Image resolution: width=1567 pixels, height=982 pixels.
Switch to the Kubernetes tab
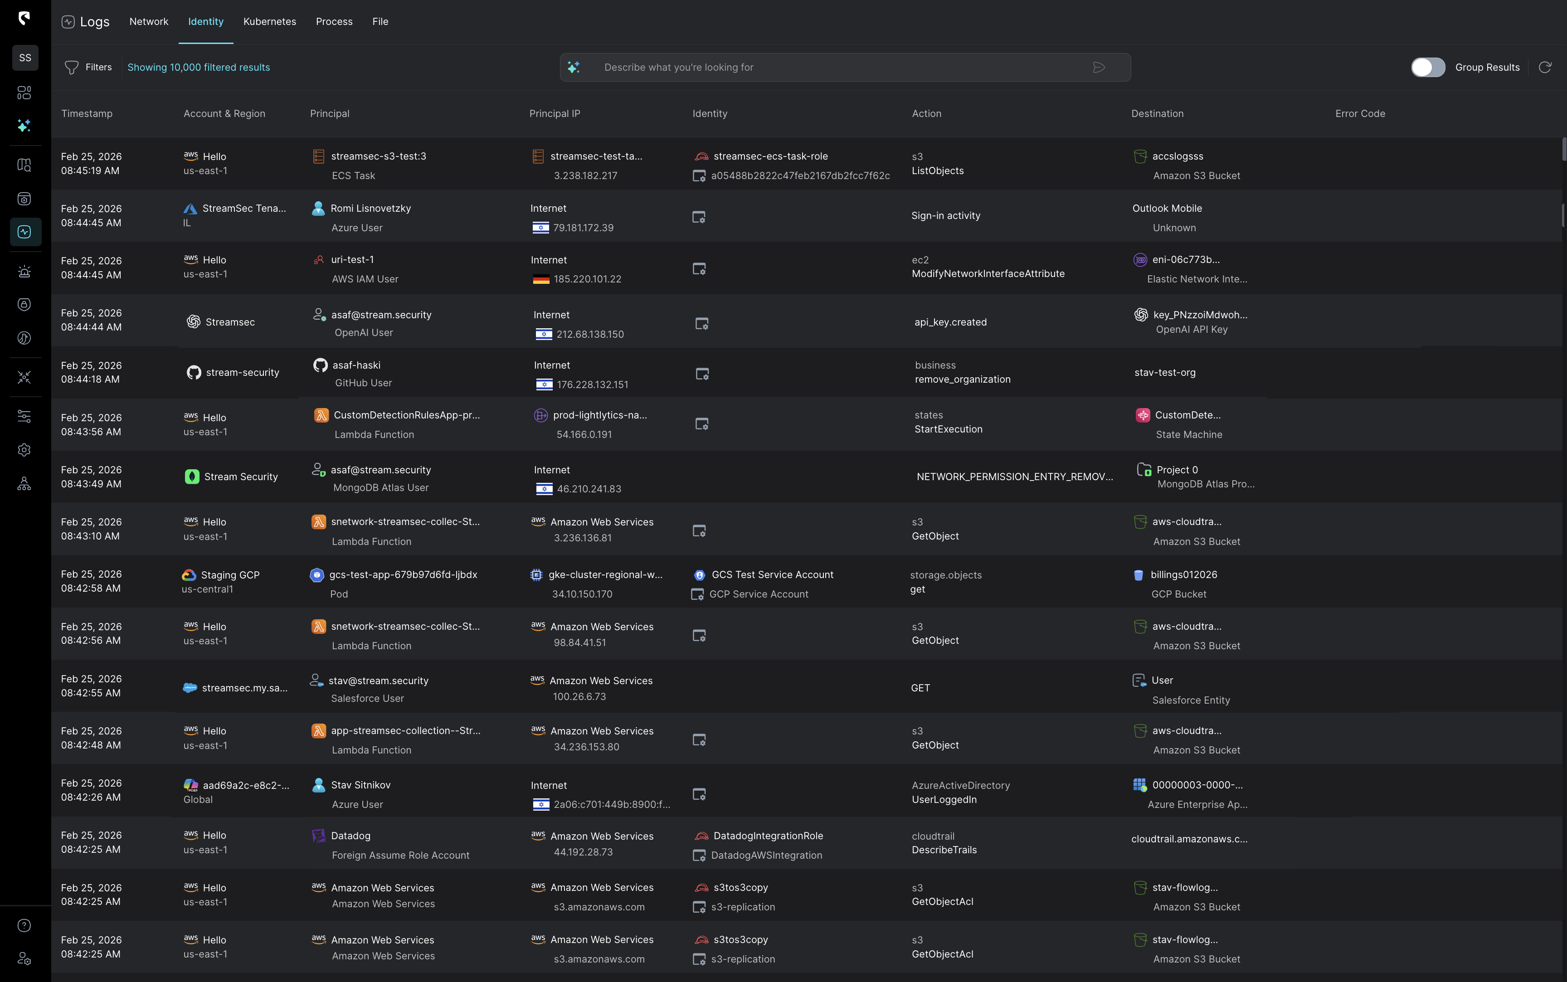[x=269, y=21]
